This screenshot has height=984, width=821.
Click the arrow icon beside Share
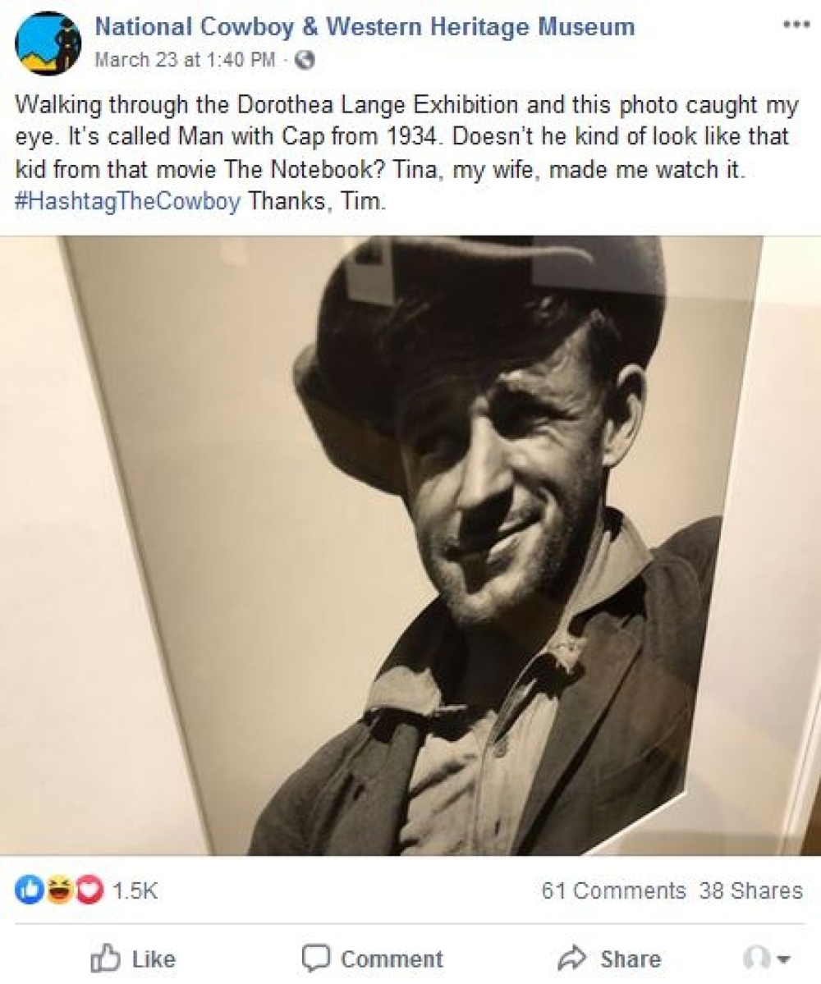point(571,959)
